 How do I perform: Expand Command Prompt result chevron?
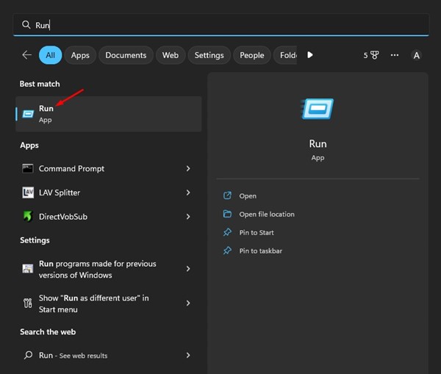point(188,168)
